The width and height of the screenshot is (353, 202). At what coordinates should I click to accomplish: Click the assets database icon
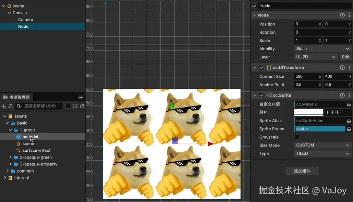pos(10,116)
